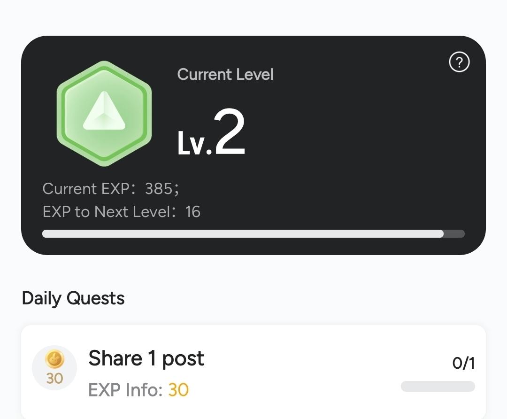Open the Share 1 post quest
This screenshot has height=419, width=507.
pyautogui.click(x=146, y=359)
